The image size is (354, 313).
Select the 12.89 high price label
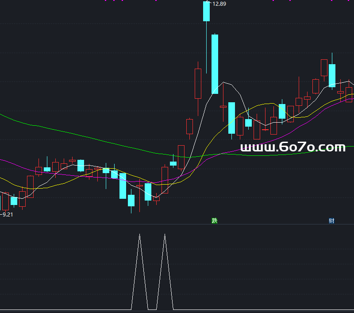tap(219, 4)
